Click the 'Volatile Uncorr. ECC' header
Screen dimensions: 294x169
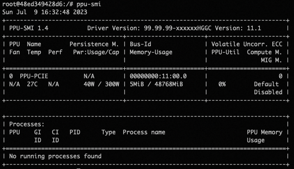click(x=247, y=44)
